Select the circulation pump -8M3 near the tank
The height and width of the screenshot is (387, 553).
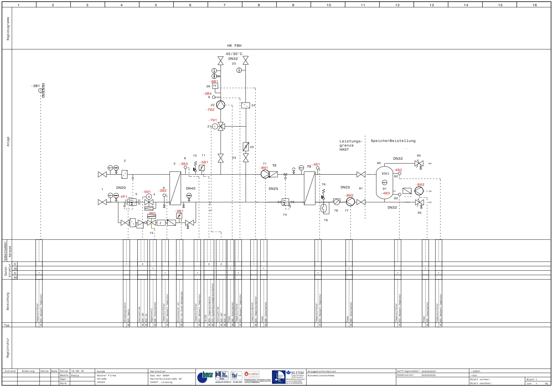tap(419, 191)
